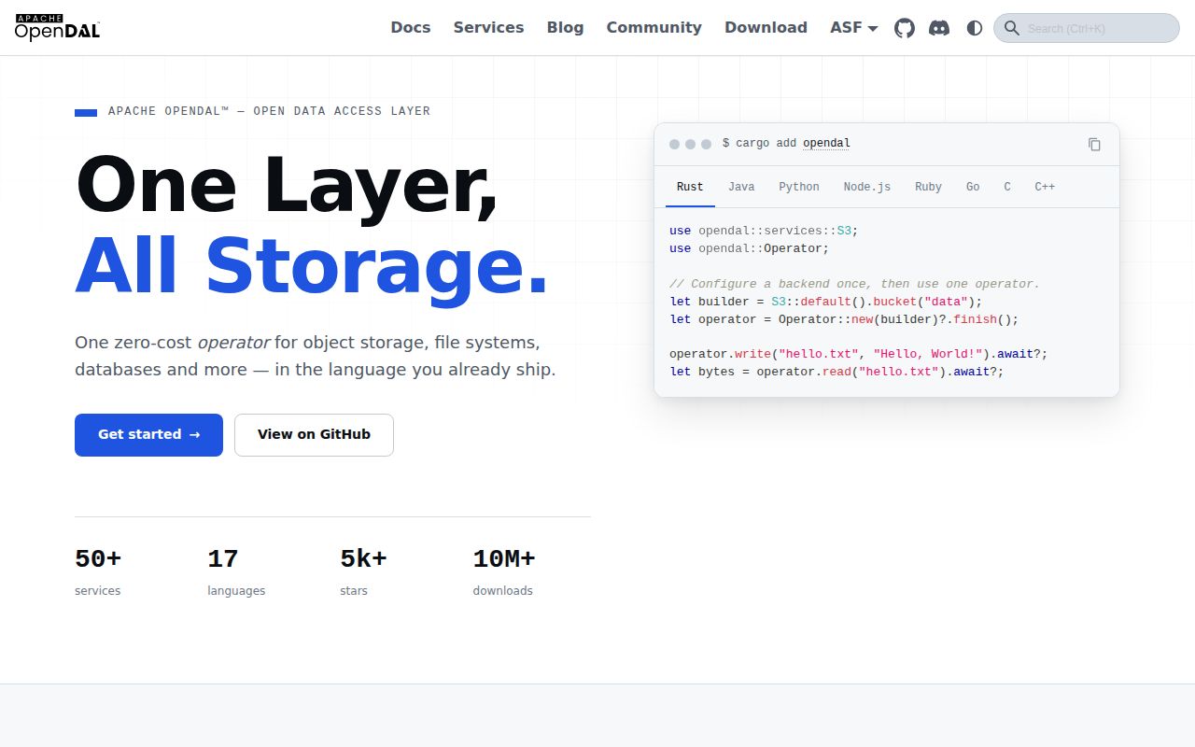The width and height of the screenshot is (1195, 747).
Task: Click the 'One Layer,' heading text
Action: click(286, 185)
